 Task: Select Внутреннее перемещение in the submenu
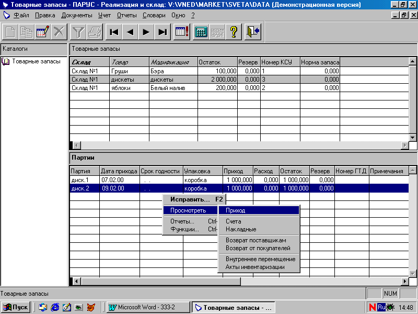point(259,259)
